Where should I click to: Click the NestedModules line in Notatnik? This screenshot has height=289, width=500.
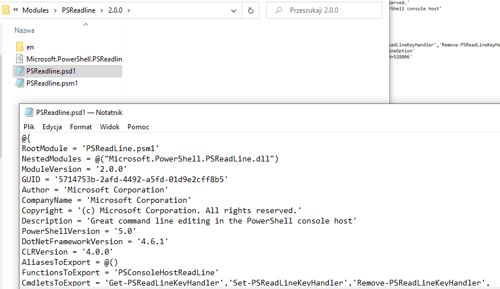pos(150,159)
